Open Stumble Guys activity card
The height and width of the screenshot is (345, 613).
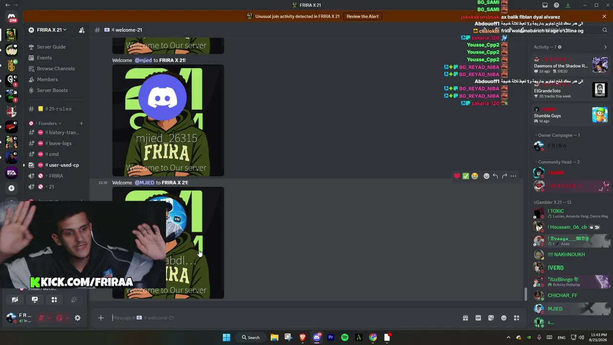[570, 115]
